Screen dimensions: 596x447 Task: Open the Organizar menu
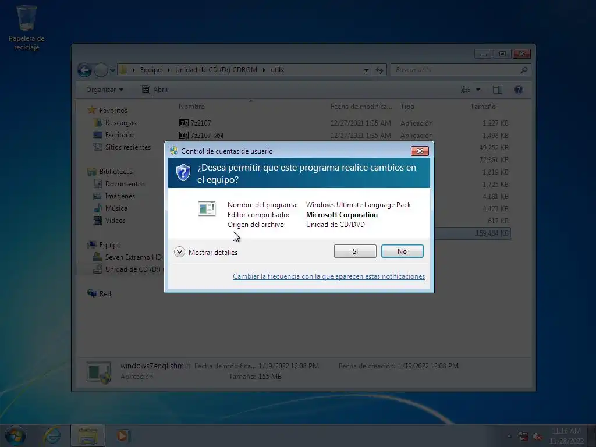tap(105, 90)
